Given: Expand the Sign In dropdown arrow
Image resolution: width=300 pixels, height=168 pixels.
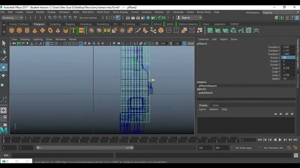Looking at the screenshot, I should click(200, 18).
